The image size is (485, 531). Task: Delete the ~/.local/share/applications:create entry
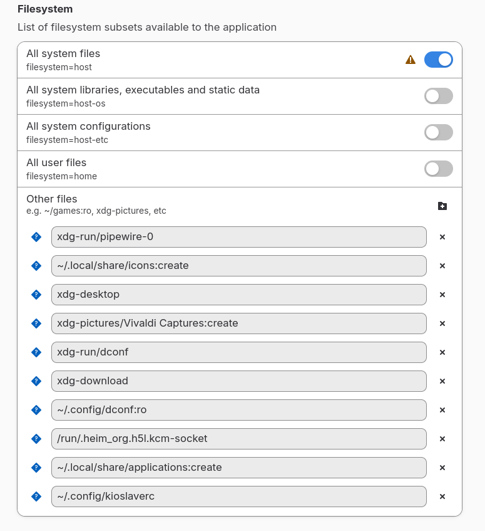[442, 468]
